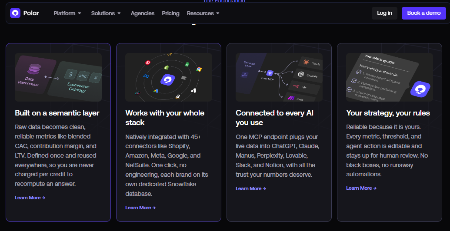Click the Data Warehouse label in illustration
The width and height of the screenshot is (450, 231).
coord(28,81)
